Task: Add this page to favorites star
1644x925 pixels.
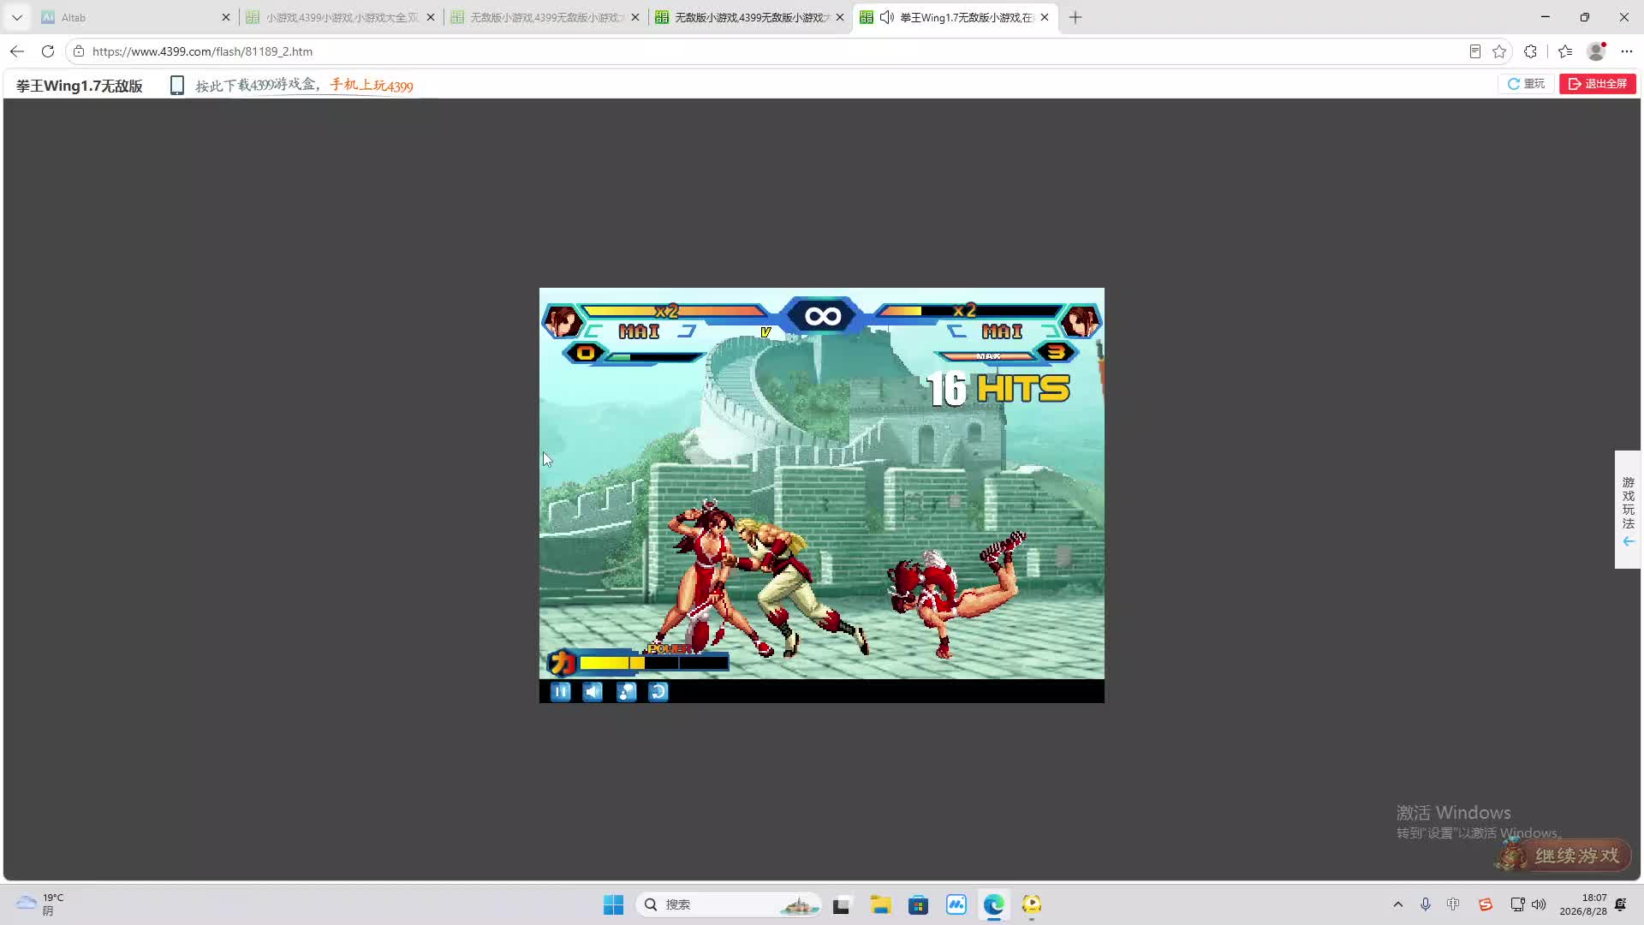Action: click(x=1499, y=51)
